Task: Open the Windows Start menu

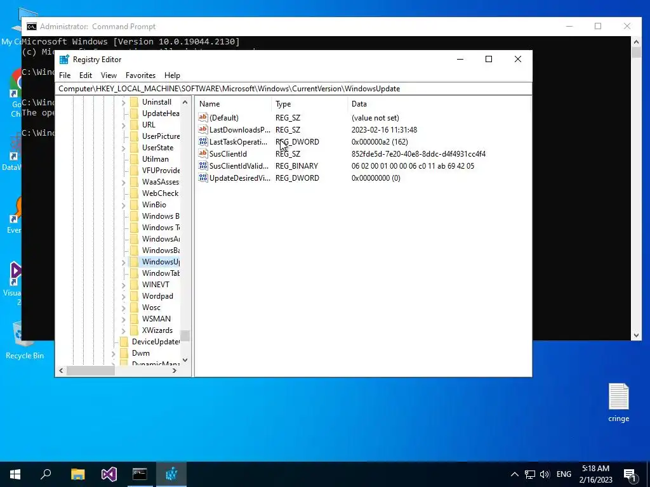Action: [15, 474]
